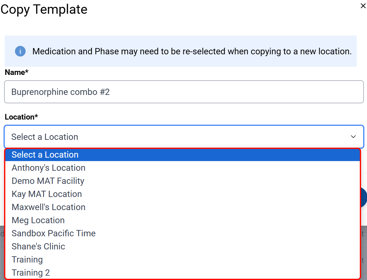Screen dimensions: 367x280
Task: Click the Location field label
Action: tap(21, 117)
